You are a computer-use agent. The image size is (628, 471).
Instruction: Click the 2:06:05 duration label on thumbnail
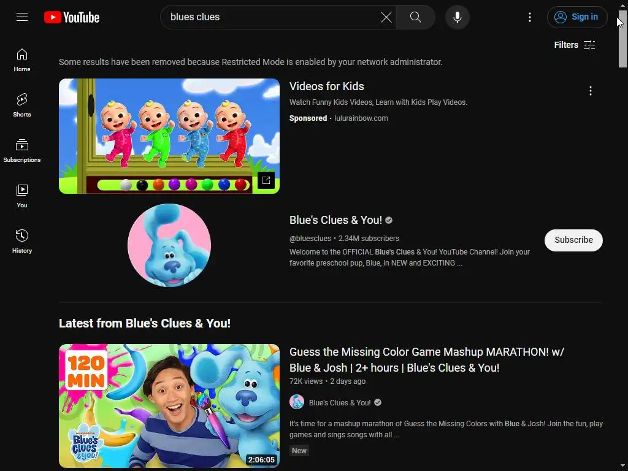click(x=261, y=460)
